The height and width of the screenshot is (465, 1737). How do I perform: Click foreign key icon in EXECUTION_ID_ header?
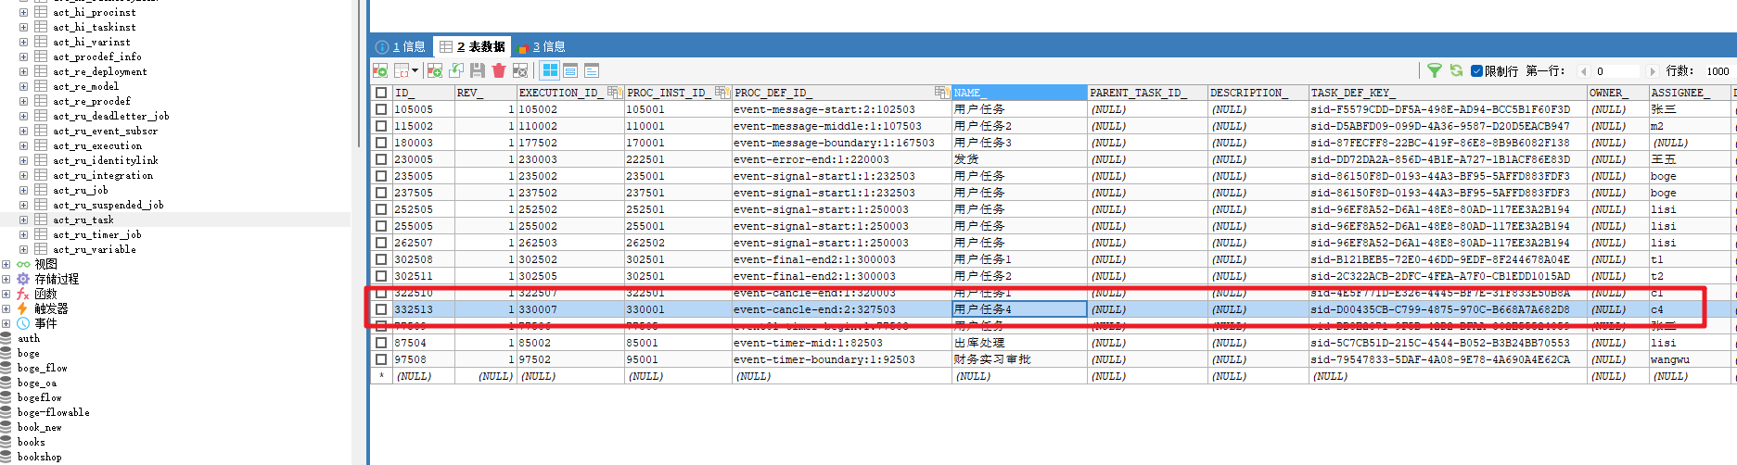[x=615, y=93]
